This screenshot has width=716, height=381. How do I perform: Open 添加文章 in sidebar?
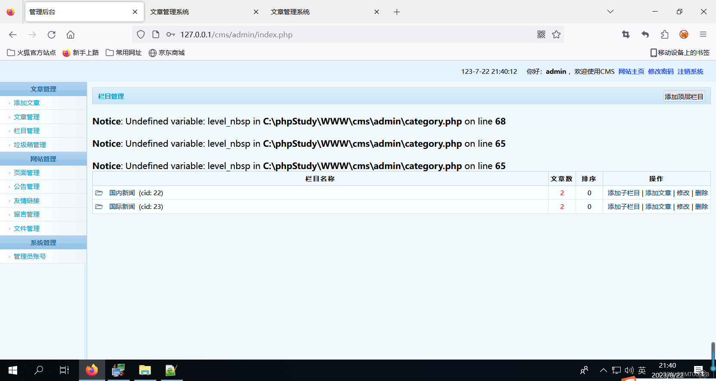[27, 103]
